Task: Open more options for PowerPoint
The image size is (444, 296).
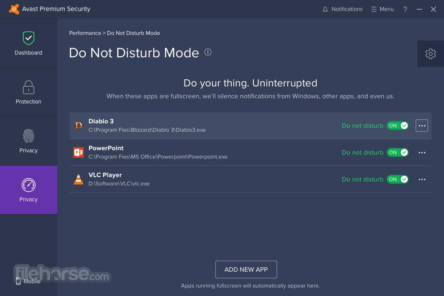Action: [422, 153]
